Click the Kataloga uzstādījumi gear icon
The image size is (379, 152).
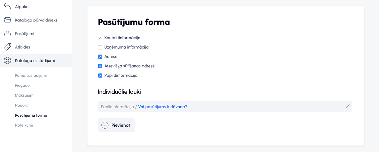pyautogui.click(x=7, y=60)
